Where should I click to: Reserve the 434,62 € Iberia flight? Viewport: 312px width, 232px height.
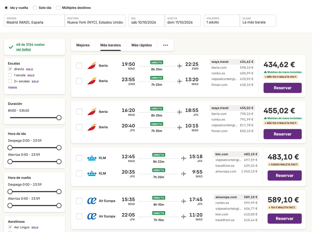[x=283, y=88]
